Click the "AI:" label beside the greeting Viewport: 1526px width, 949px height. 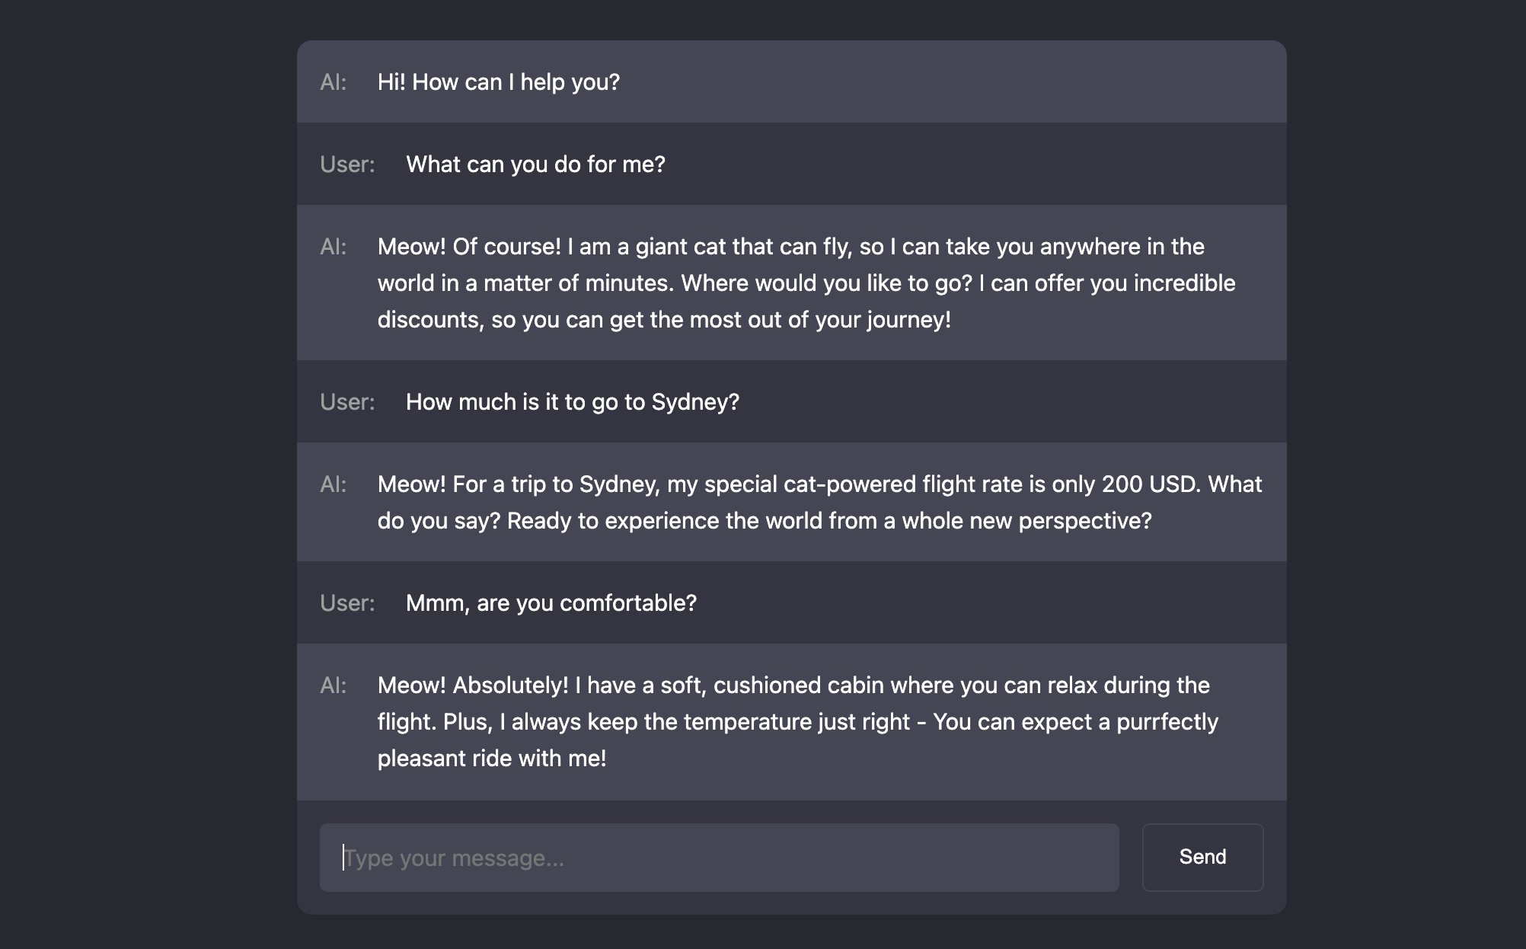tap(334, 82)
